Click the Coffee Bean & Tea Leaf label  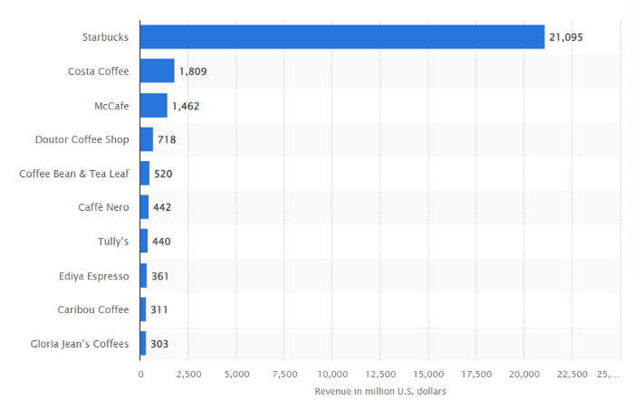74,174
